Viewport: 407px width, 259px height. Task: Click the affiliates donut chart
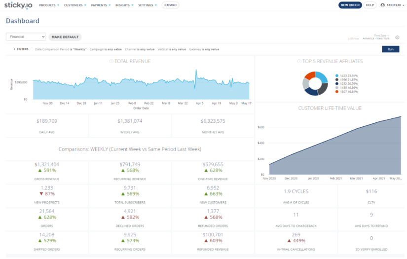[315, 83]
